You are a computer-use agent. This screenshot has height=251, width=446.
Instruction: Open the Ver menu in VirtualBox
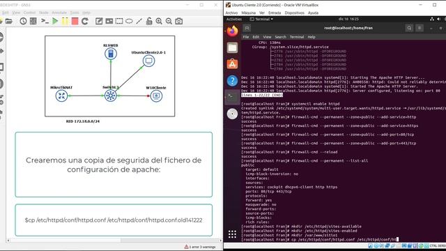[262, 13]
